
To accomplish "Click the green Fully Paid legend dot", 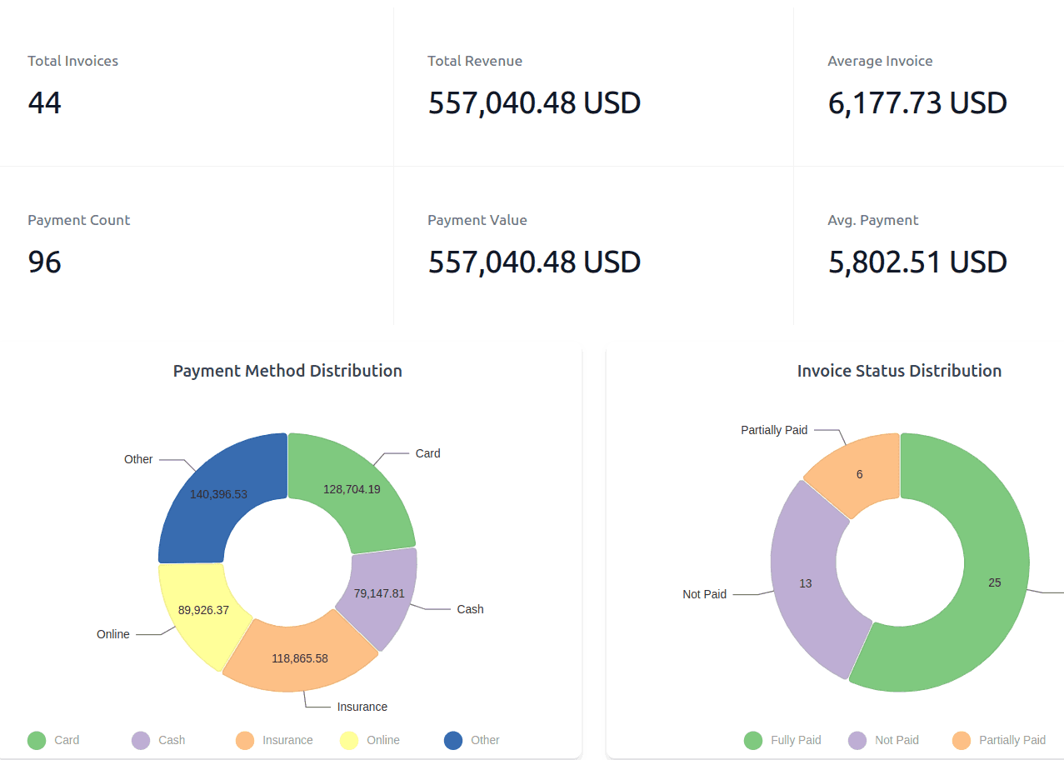I will (753, 740).
